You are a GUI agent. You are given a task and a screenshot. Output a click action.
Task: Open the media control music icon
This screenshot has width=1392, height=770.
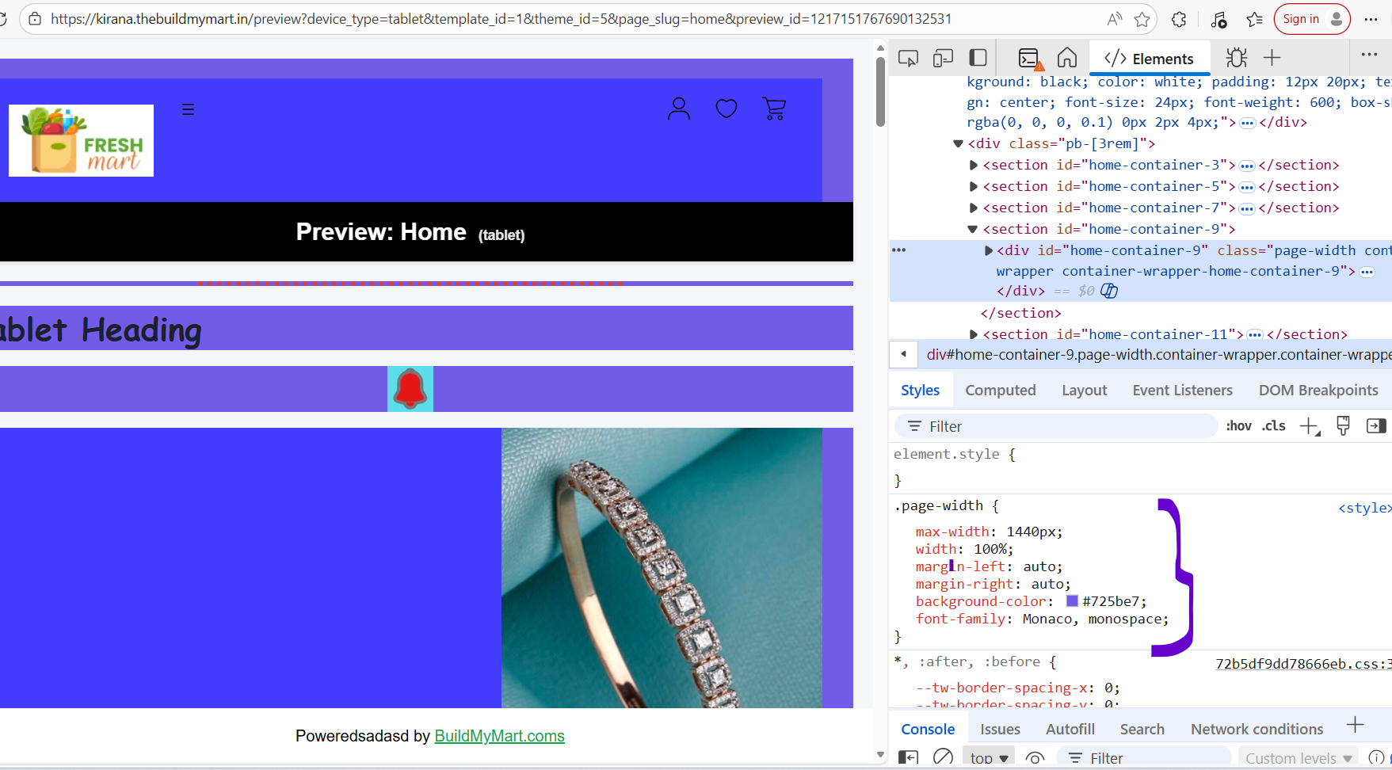(x=1219, y=19)
